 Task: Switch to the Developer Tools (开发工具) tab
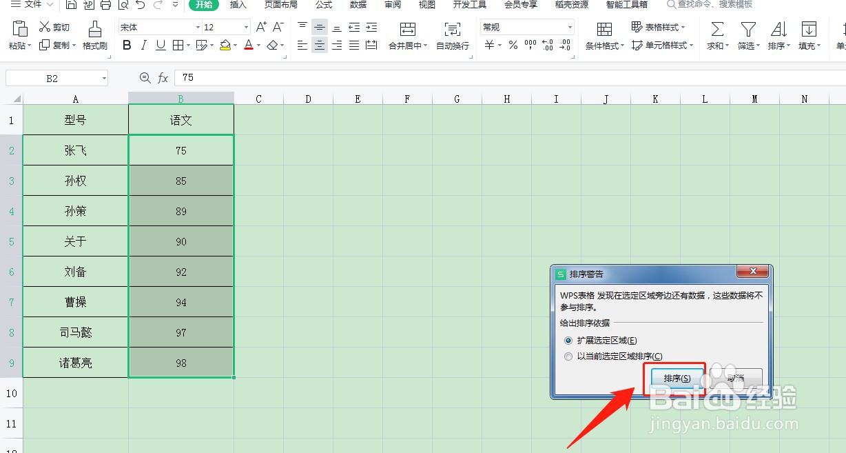coord(470,5)
